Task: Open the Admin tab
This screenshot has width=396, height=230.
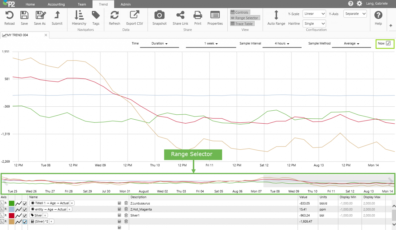Action: [x=126, y=4]
